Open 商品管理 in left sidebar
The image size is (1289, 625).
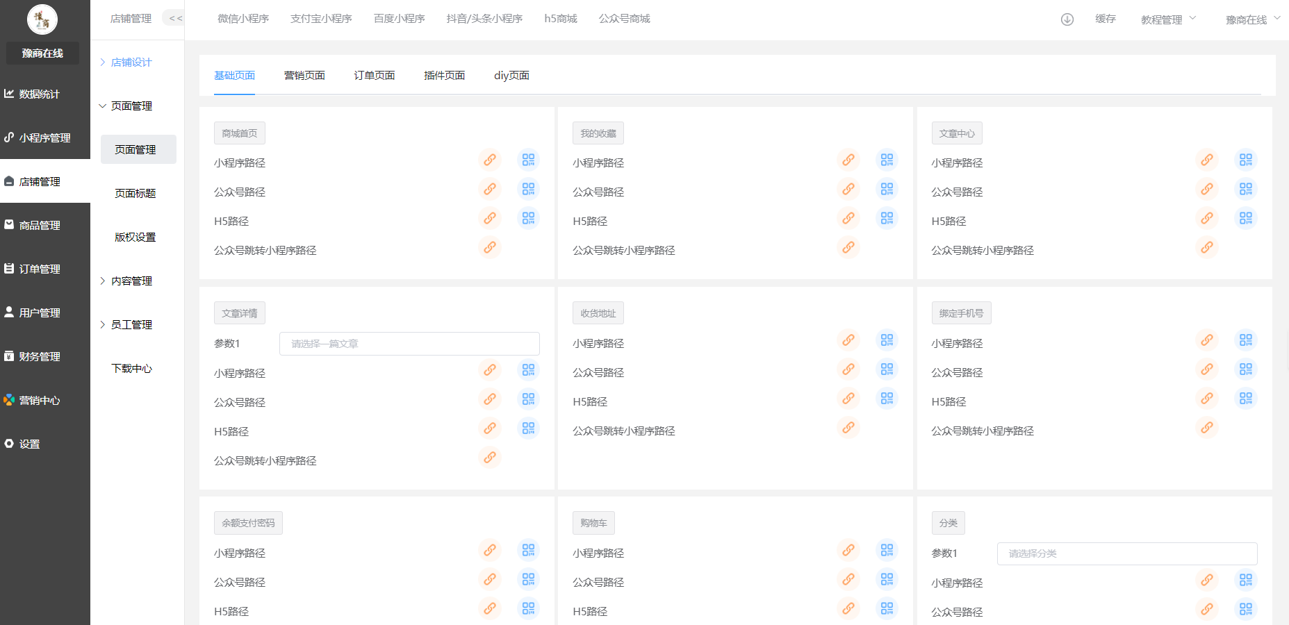click(45, 225)
